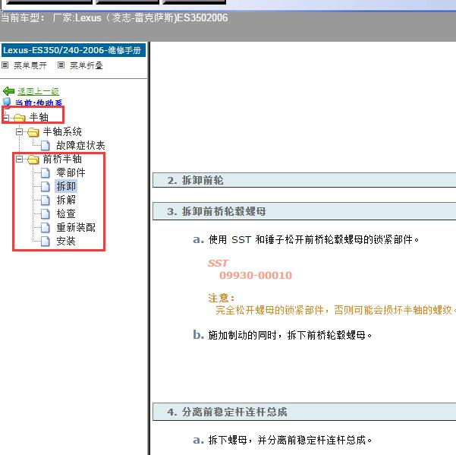Click the 半轴 folder icon
This screenshot has height=455, width=456.
[x=20, y=118]
